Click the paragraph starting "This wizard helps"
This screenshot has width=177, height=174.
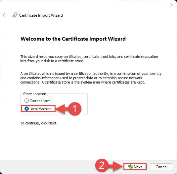click(x=89, y=59)
